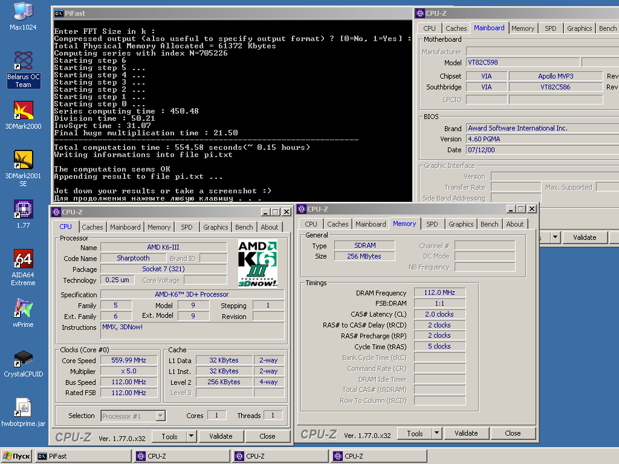Launch AIDA64 Extreme desktop shortcut
Screen dimensions: 619x464
(x=23, y=268)
